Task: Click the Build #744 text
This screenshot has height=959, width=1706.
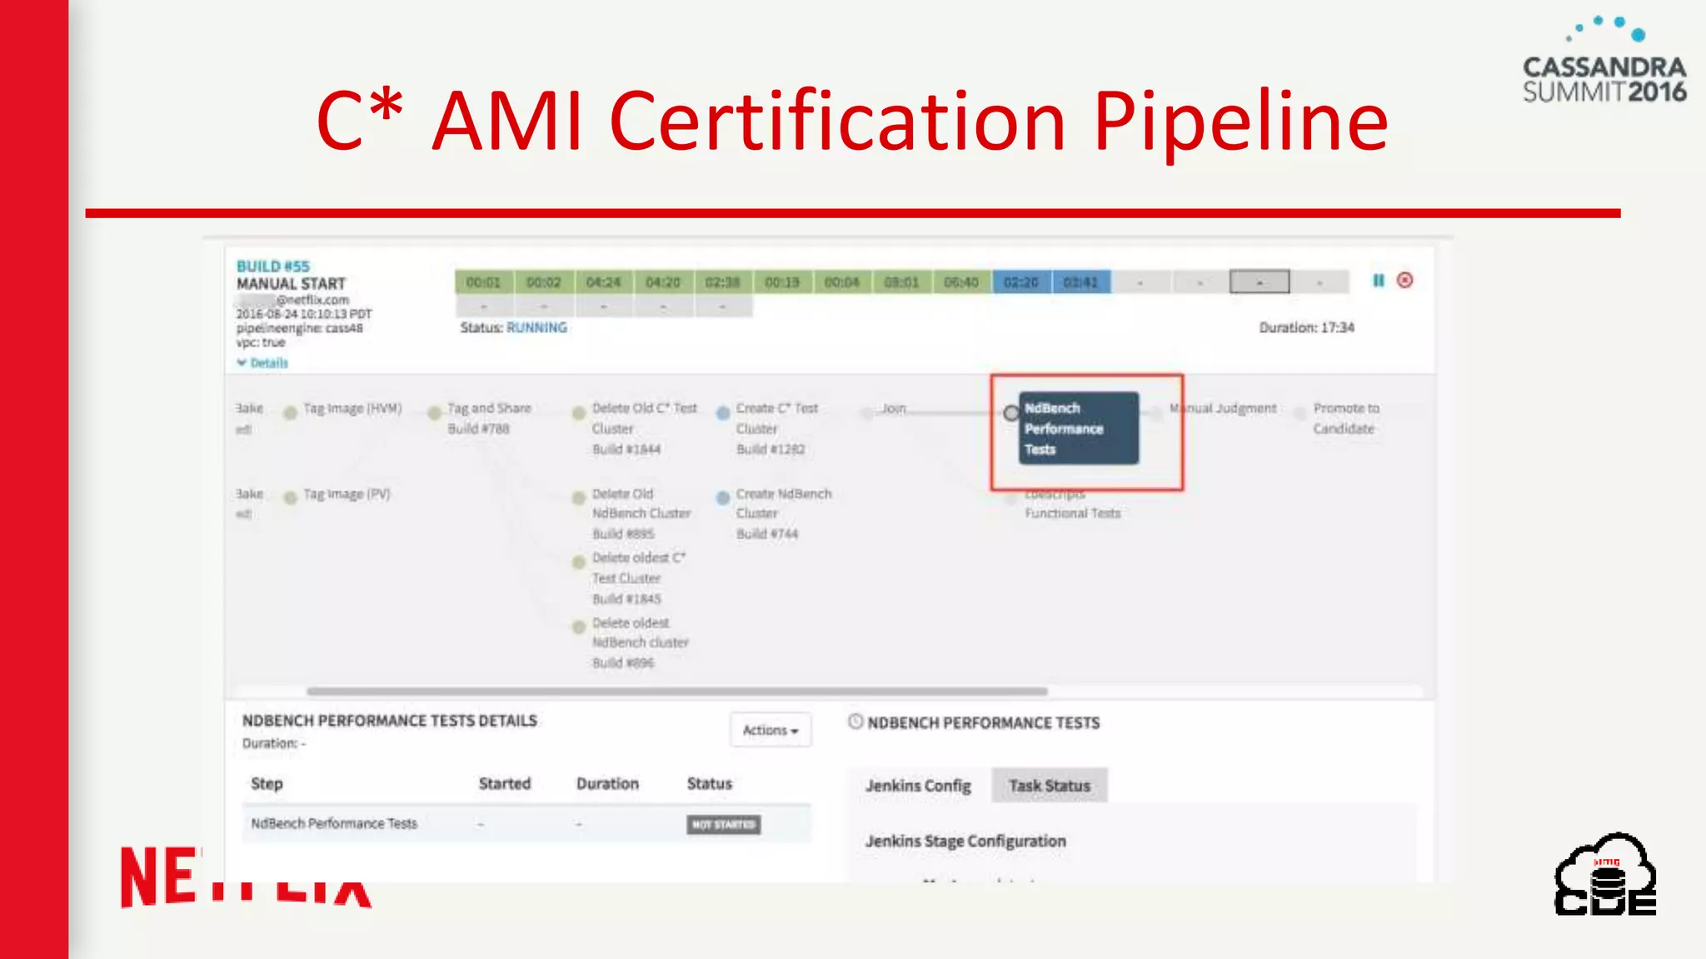Action: click(767, 534)
